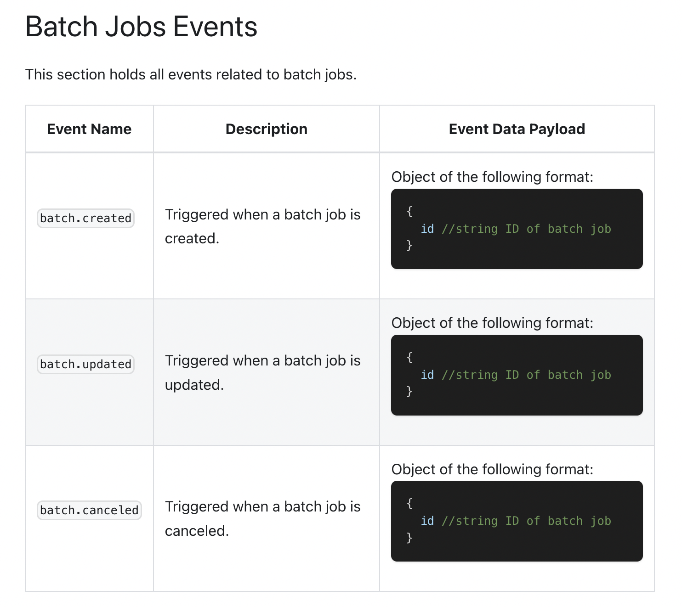Viewport: 682px width, 607px height.
Task: Click the Batch Jobs Events heading
Action: [141, 27]
